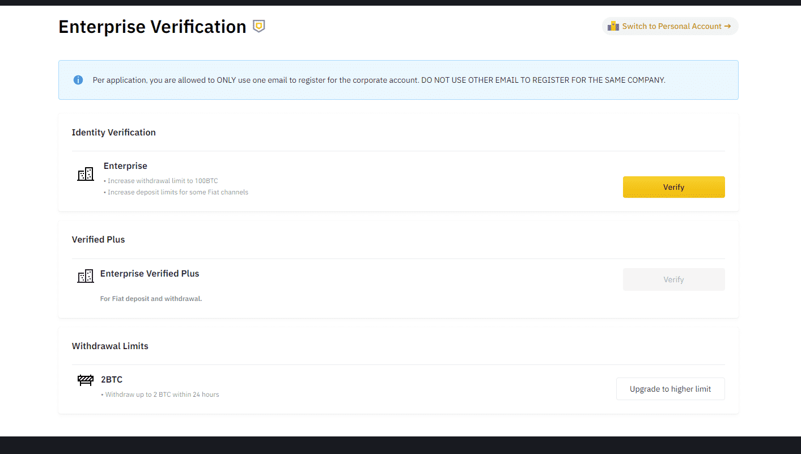The image size is (801, 454).
Task: Click Upgrade to higher limit
Action: [x=670, y=389]
